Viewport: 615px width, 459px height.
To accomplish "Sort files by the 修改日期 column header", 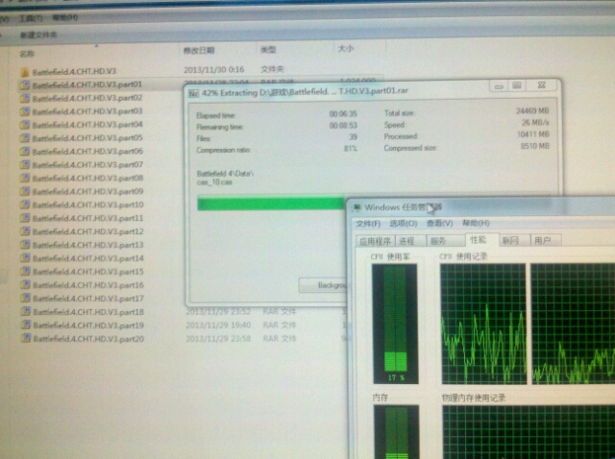I will click(199, 50).
